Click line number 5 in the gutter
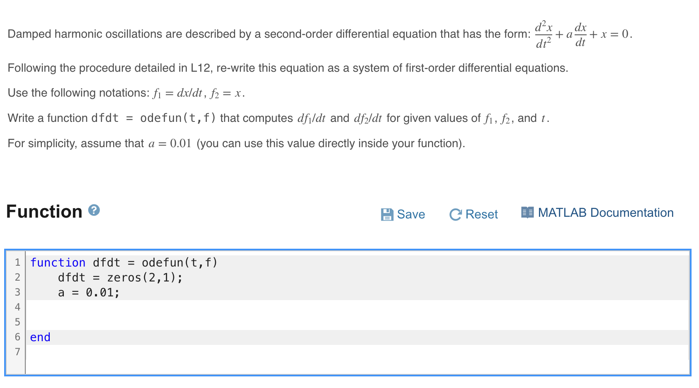Screen dimensions: 699x388 17,322
